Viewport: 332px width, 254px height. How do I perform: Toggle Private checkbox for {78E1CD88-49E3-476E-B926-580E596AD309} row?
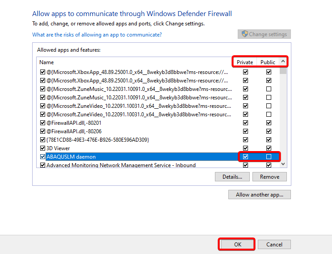click(245, 140)
